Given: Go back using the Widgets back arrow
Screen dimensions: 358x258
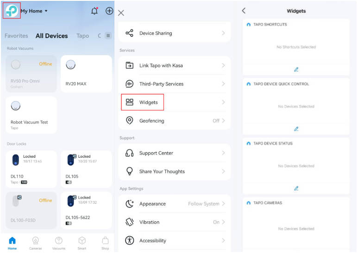Looking at the screenshot, I should [x=244, y=11].
